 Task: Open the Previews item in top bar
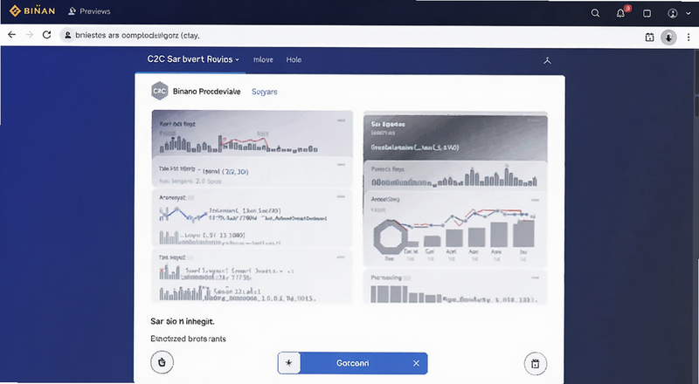click(89, 11)
